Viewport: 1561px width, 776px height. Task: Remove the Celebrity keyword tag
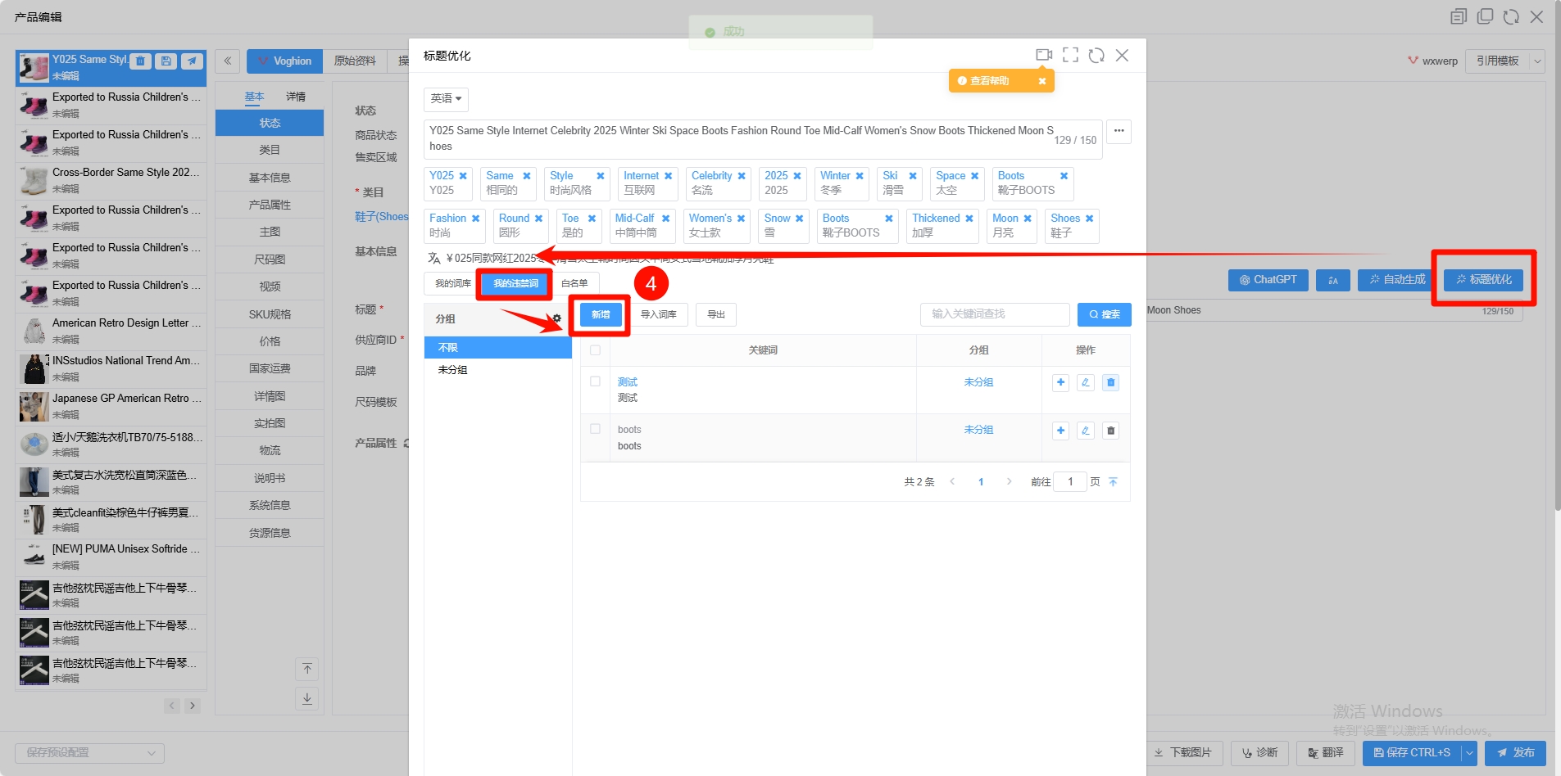pyautogui.click(x=742, y=176)
